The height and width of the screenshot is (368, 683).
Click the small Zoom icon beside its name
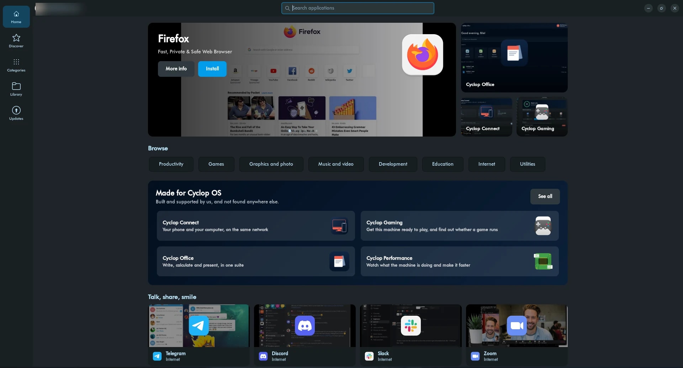475,356
